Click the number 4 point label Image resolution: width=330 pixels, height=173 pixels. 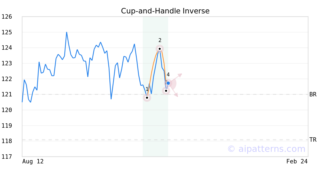[x=168, y=75]
